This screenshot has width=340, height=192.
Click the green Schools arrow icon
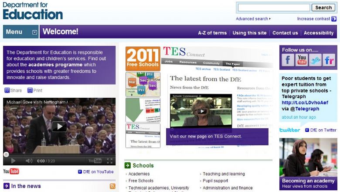pos(128,165)
